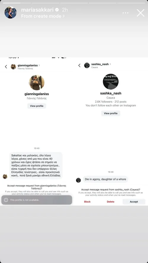Click sashka_nash large profile avatar
This screenshot has height=263, width=148.
coord(111,81)
